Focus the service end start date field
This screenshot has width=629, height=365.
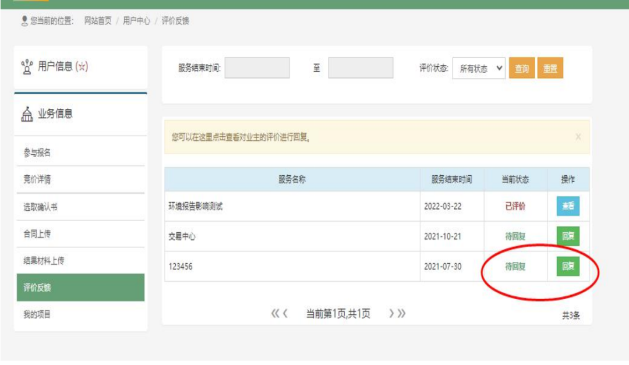pyautogui.click(x=257, y=68)
